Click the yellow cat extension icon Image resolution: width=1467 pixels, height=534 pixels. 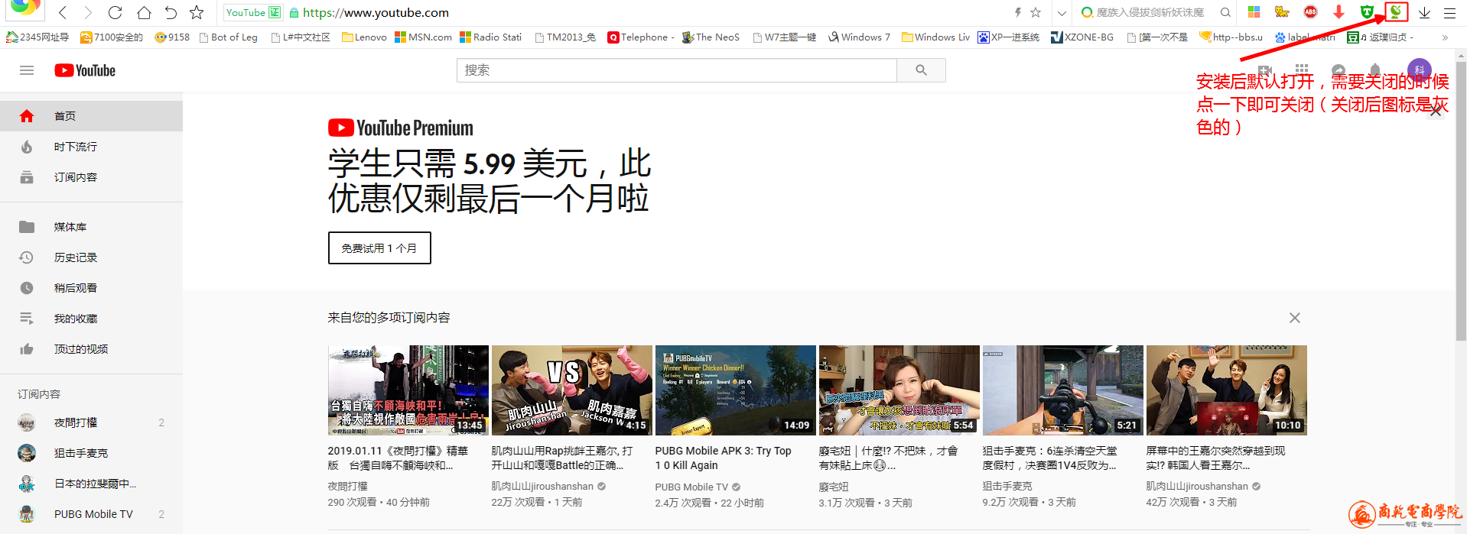pyautogui.click(x=1282, y=12)
